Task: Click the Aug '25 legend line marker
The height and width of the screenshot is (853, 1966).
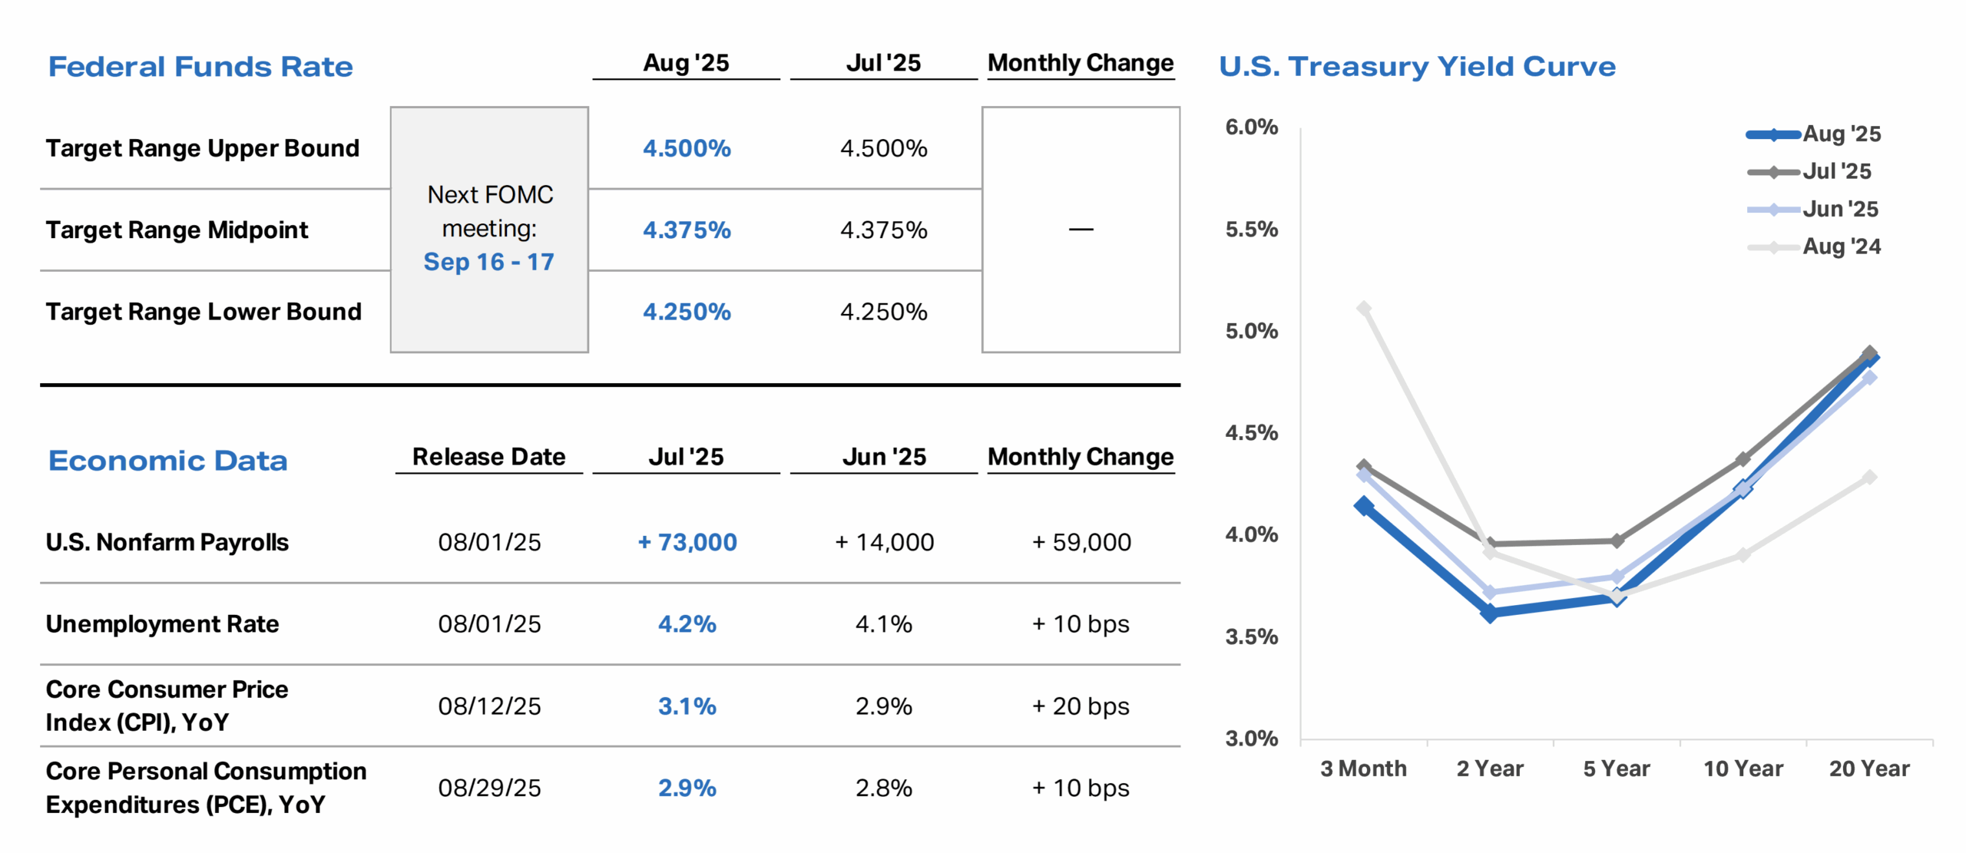Action: point(1772,135)
